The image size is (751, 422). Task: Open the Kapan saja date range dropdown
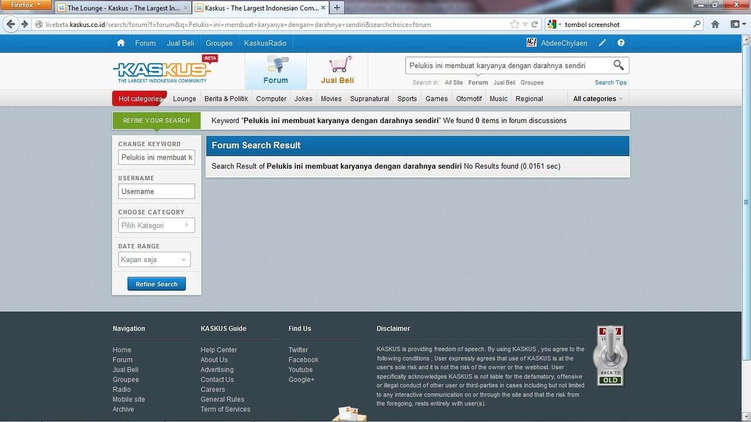click(154, 260)
